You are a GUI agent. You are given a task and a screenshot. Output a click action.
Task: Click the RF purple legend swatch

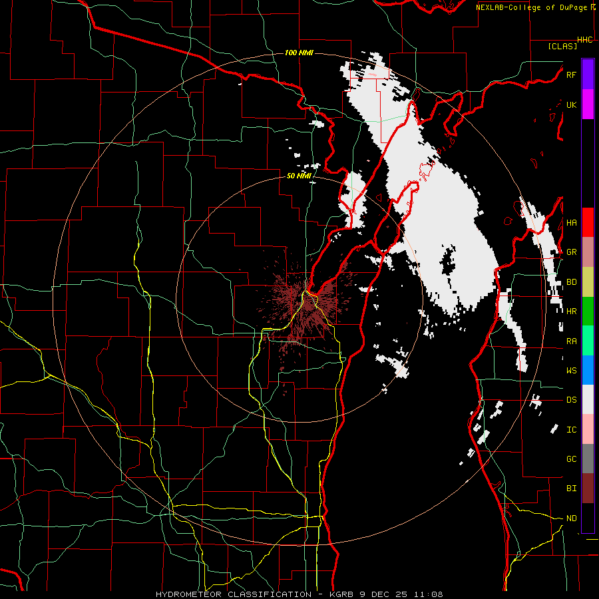tap(588, 75)
